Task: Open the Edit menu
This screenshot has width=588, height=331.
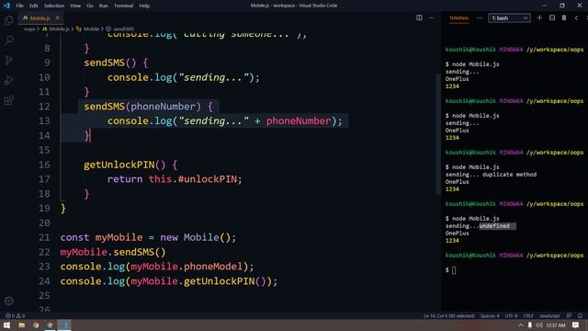Action: [34, 6]
